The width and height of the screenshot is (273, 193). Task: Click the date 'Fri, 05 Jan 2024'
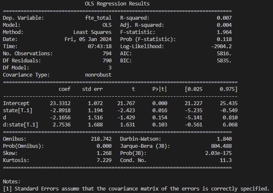point(88,39)
